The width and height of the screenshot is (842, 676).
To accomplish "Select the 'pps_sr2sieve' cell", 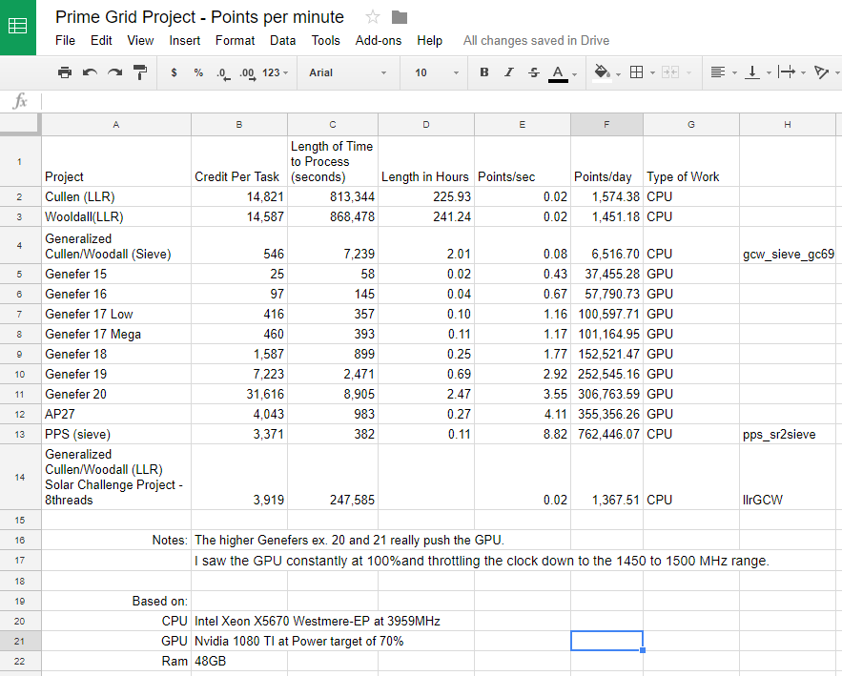I will click(788, 434).
